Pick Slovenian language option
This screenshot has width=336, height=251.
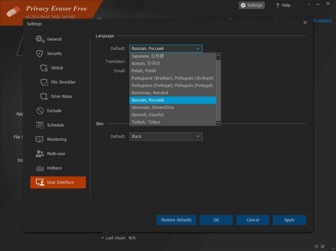[x=173, y=108]
